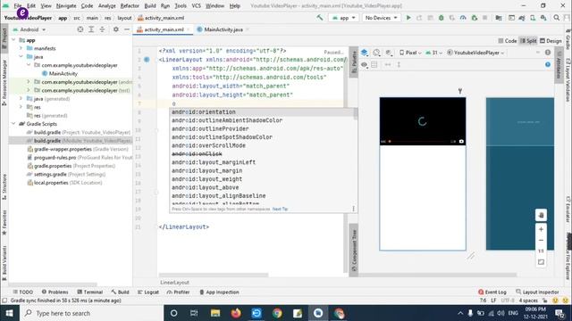Image resolution: width=572 pixels, height=321 pixels.
Task: Switch to MainActivity.java tab
Action: tap(223, 29)
